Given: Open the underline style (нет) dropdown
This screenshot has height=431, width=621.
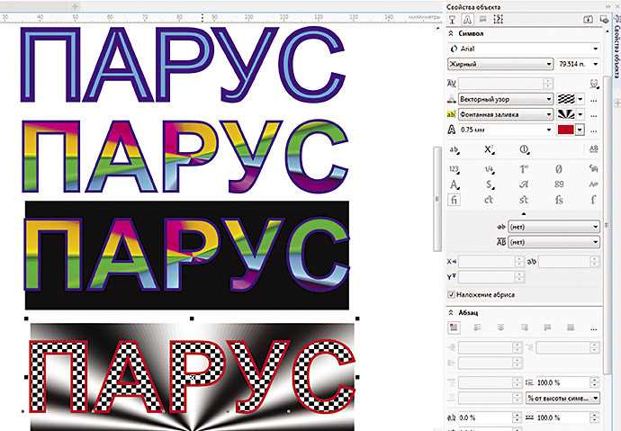Looking at the screenshot, I should (x=553, y=227).
